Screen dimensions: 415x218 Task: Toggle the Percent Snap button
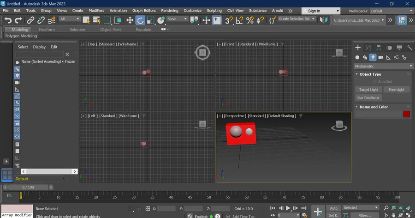pos(250,20)
